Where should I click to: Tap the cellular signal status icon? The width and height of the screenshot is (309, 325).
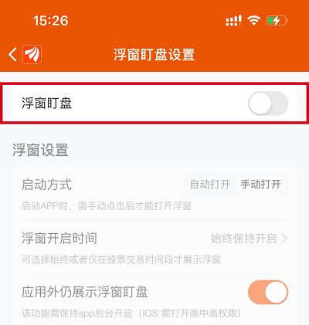pos(233,21)
